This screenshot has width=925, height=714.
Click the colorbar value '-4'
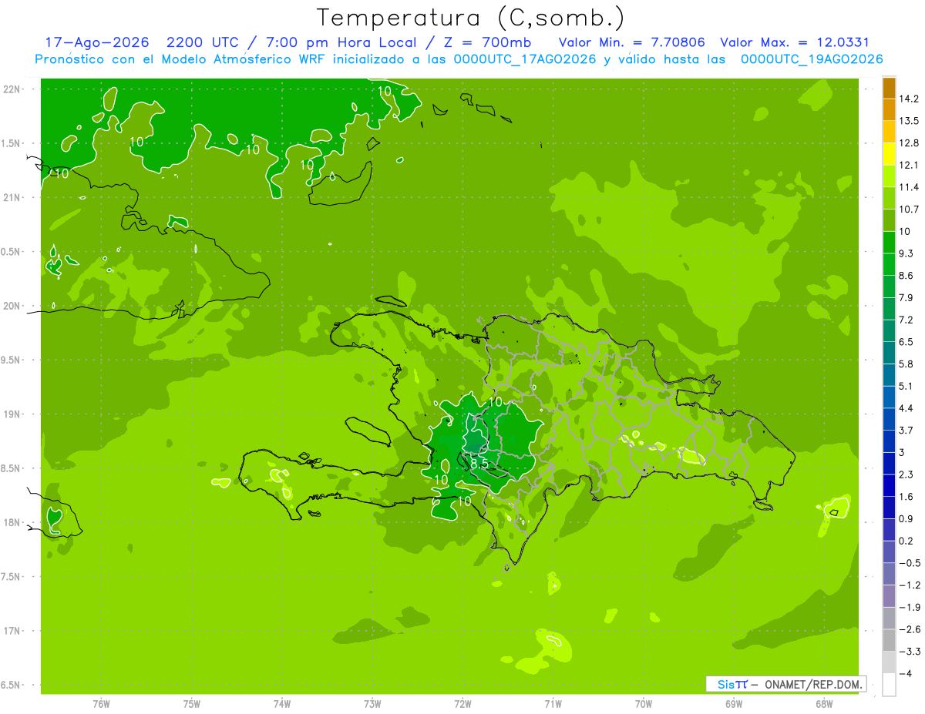click(x=905, y=674)
